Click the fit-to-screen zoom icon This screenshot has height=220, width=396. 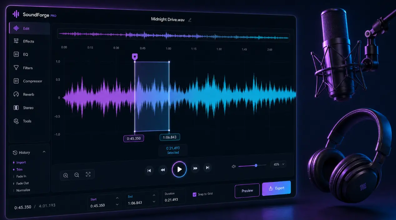coord(88,174)
